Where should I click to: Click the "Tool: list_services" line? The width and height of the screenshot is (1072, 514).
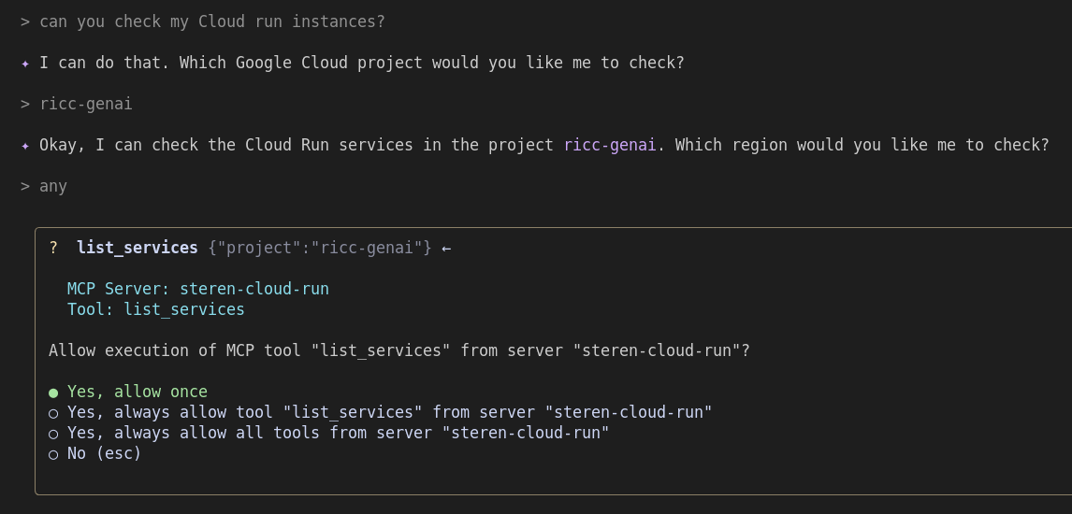155,309
